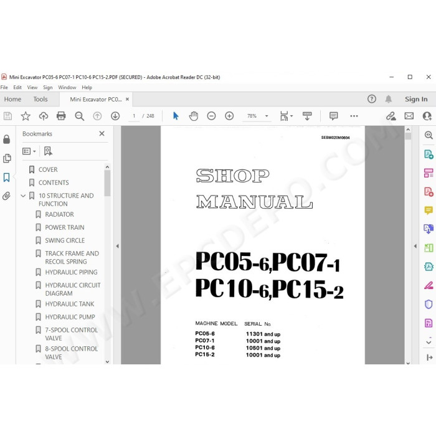The image size is (436, 436).
Task: Open the View menu
Action: [32, 87]
